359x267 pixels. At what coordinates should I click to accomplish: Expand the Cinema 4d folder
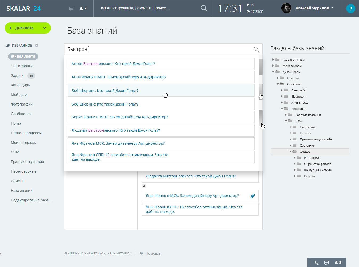[x=282, y=90]
